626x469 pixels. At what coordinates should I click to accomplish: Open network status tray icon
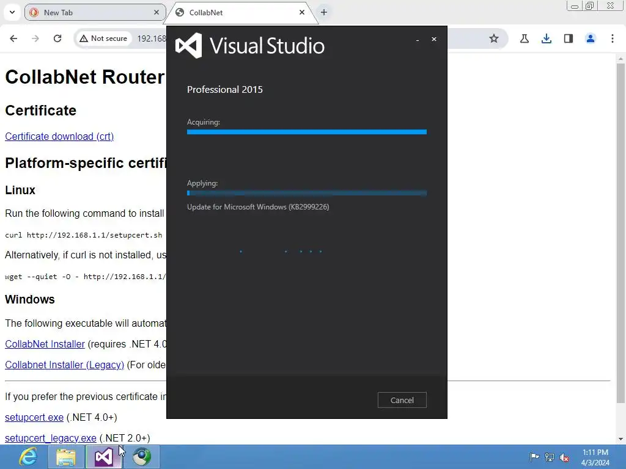click(x=550, y=457)
